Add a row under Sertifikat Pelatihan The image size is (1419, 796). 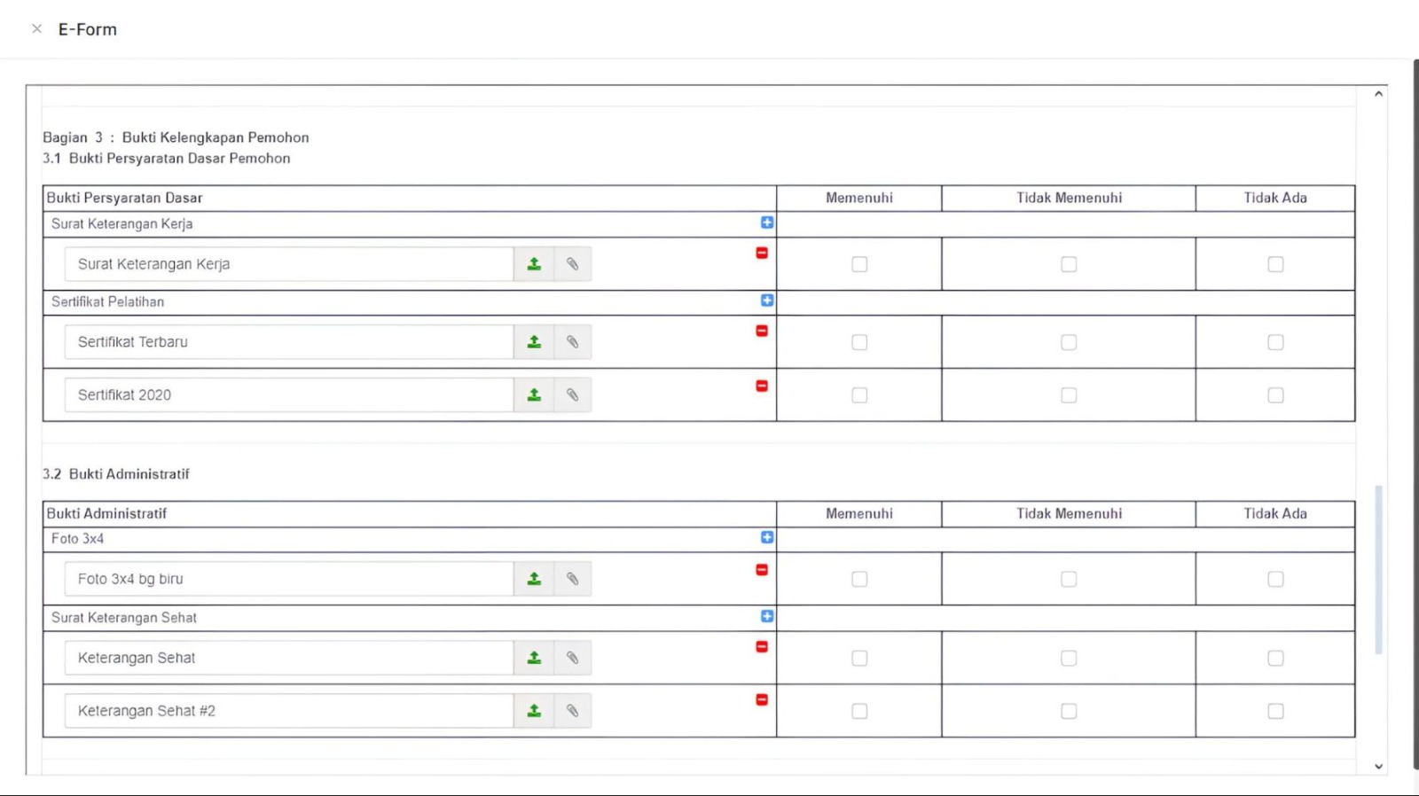coord(767,300)
